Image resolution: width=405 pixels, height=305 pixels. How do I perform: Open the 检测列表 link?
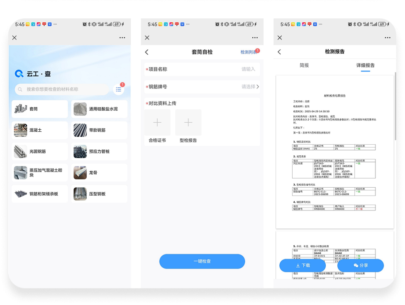pyautogui.click(x=249, y=52)
